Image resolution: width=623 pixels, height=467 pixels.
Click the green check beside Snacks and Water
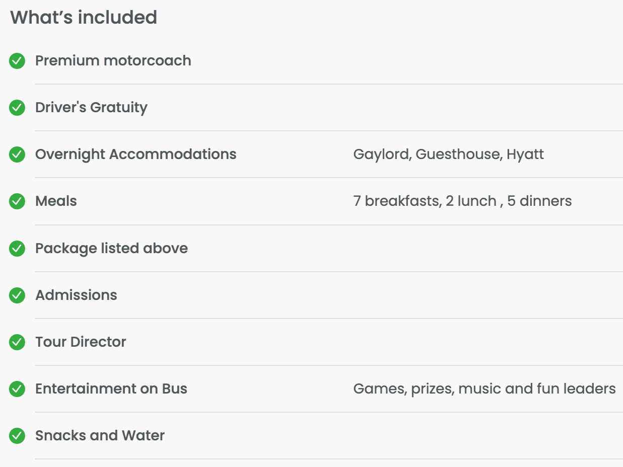(x=17, y=436)
